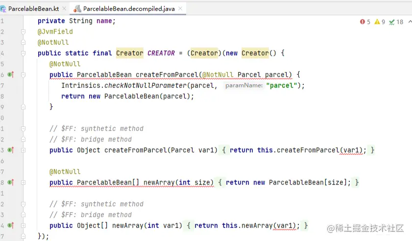Click the decompiled Java file icon on tab

[x=77, y=9]
